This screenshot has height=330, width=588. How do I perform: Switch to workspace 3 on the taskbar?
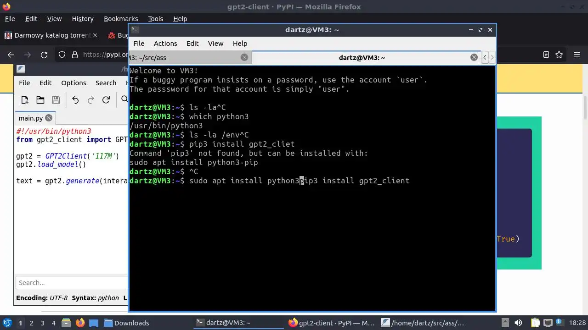pos(42,323)
